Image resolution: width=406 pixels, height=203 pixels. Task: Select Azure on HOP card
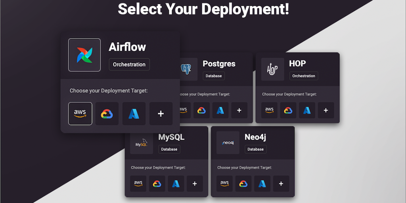(x=307, y=110)
